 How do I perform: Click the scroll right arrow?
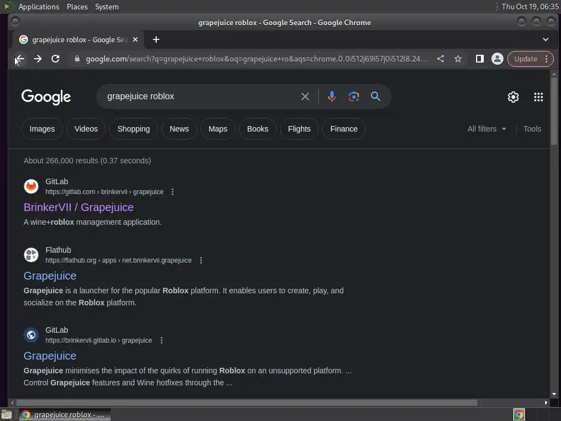(x=546, y=403)
